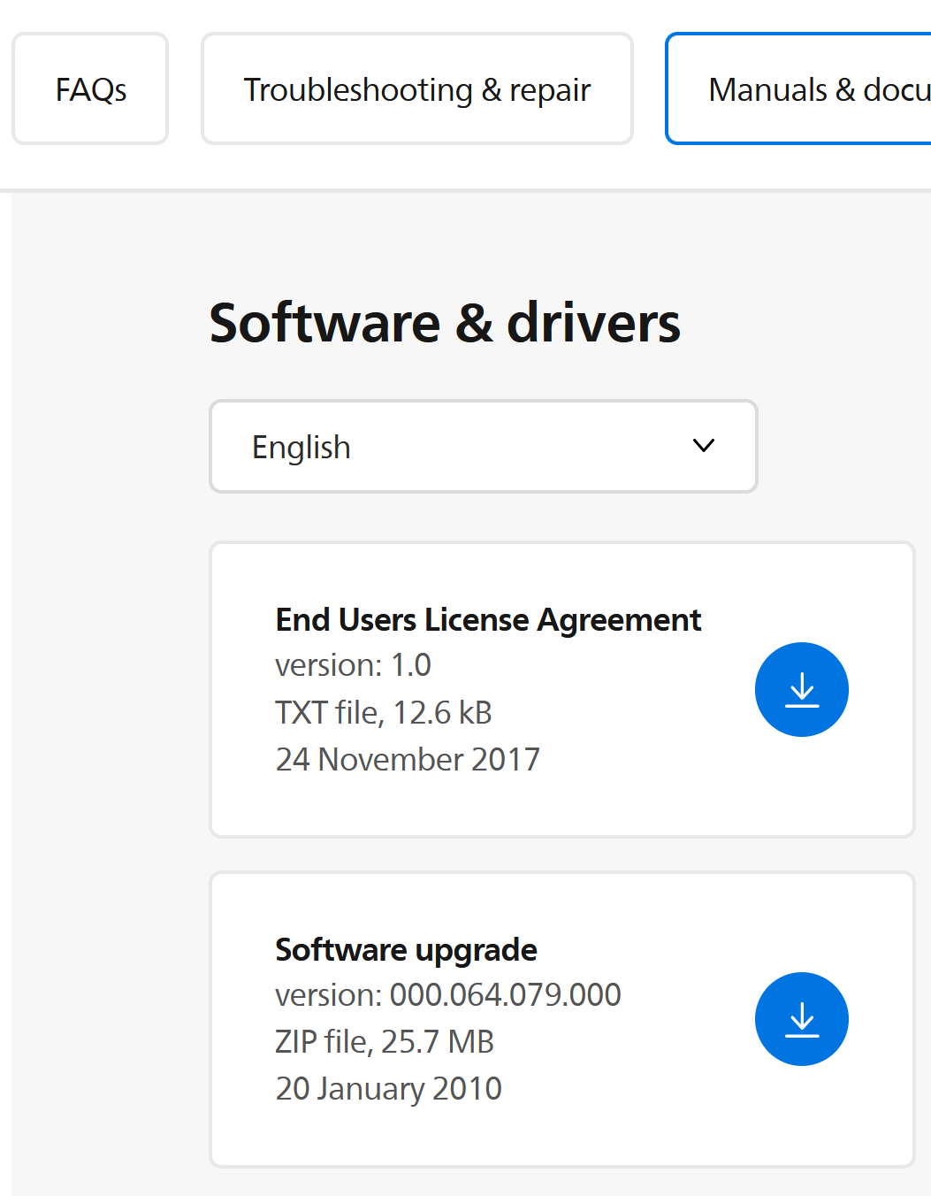
Task: Click the chevron arrow in language selector
Action: click(704, 446)
